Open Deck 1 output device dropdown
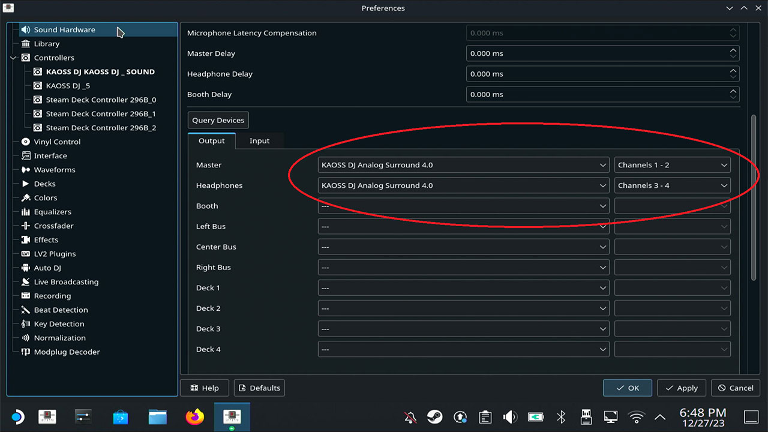Image resolution: width=768 pixels, height=432 pixels. pyautogui.click(x=464, y=288)
